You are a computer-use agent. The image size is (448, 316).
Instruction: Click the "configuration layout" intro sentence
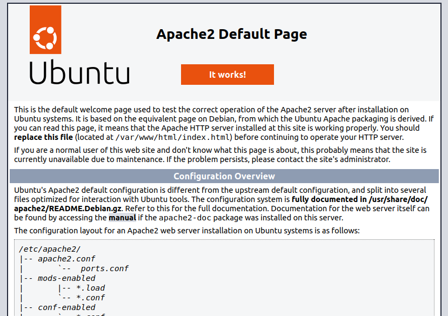(x=186, y=231)
